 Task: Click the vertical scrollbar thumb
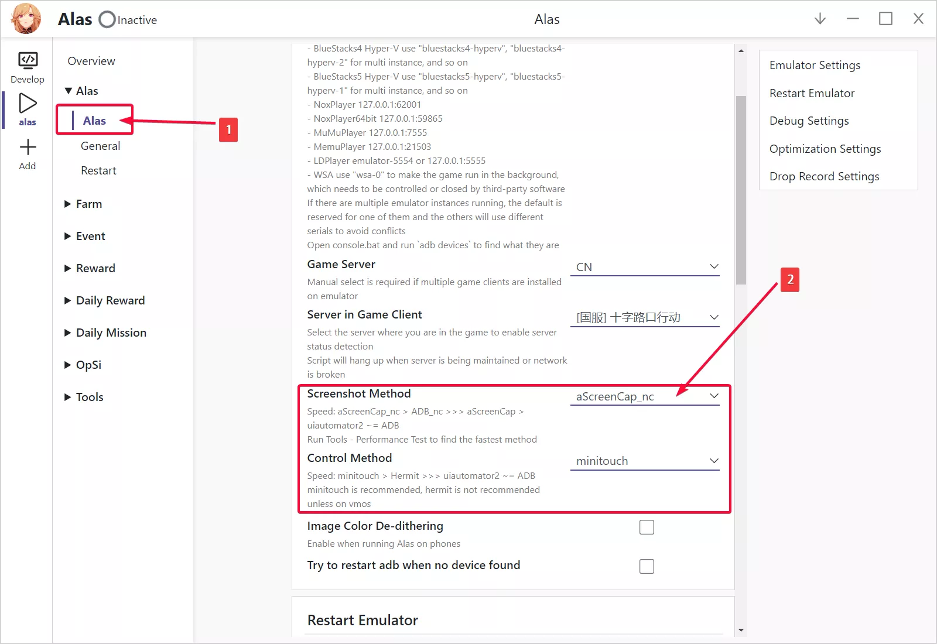[x=741, y=190]
